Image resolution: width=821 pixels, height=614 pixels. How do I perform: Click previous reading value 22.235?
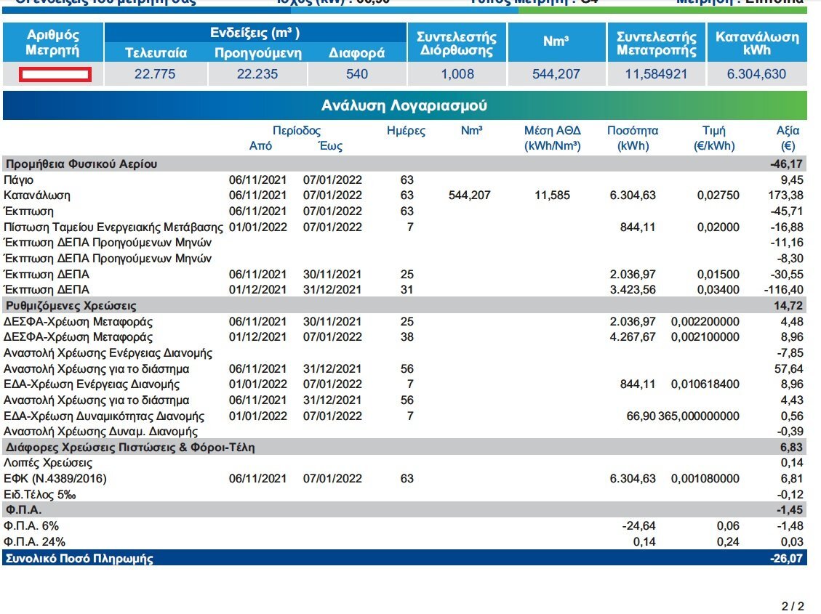tap(257, 73)
